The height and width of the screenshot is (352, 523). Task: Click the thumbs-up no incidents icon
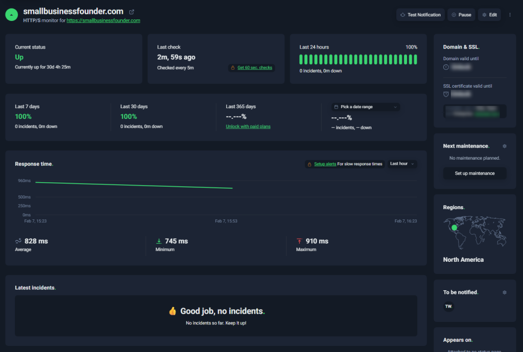(173, 311)
